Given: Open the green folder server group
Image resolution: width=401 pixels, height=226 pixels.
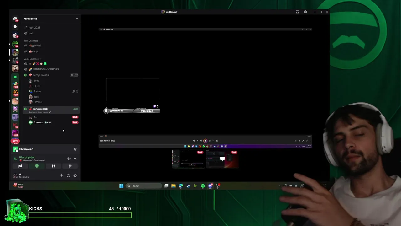Looking at the screenshot, I should (15, 77).
